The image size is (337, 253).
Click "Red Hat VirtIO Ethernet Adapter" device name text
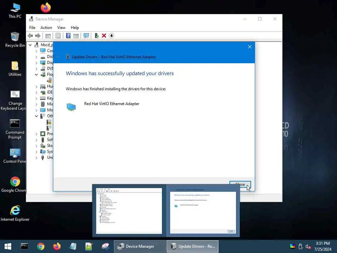point(112,104)
